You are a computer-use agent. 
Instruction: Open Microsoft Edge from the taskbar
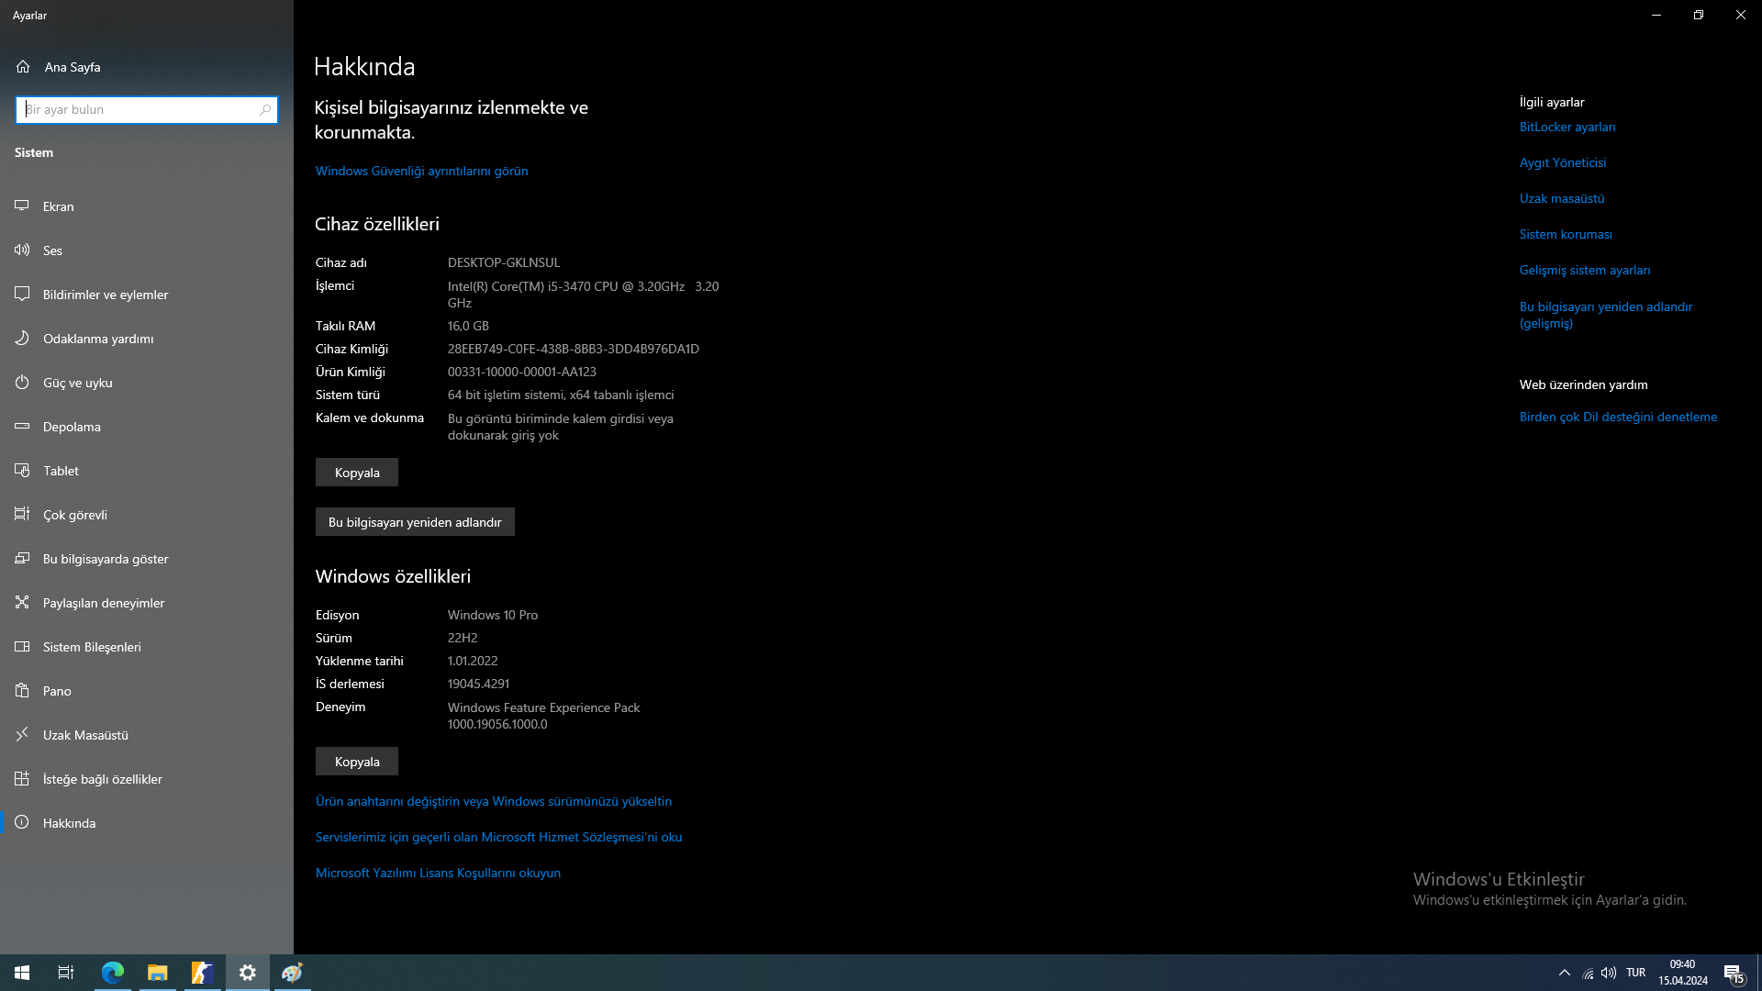coord(113,973)
